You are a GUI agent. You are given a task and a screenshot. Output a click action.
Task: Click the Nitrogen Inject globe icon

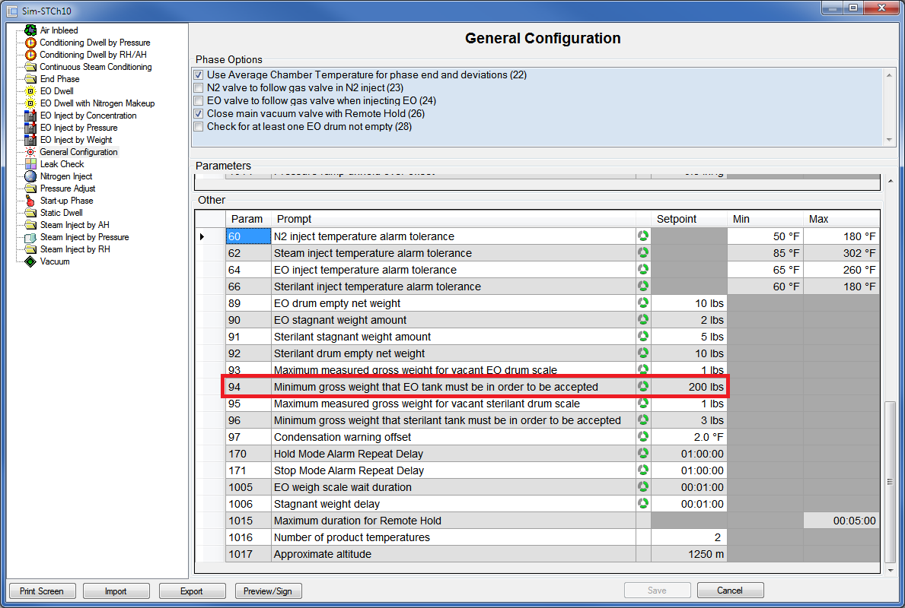(x=30, y=176)
